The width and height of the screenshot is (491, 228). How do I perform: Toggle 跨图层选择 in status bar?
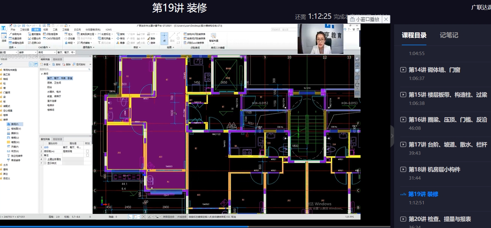(169, 217)
